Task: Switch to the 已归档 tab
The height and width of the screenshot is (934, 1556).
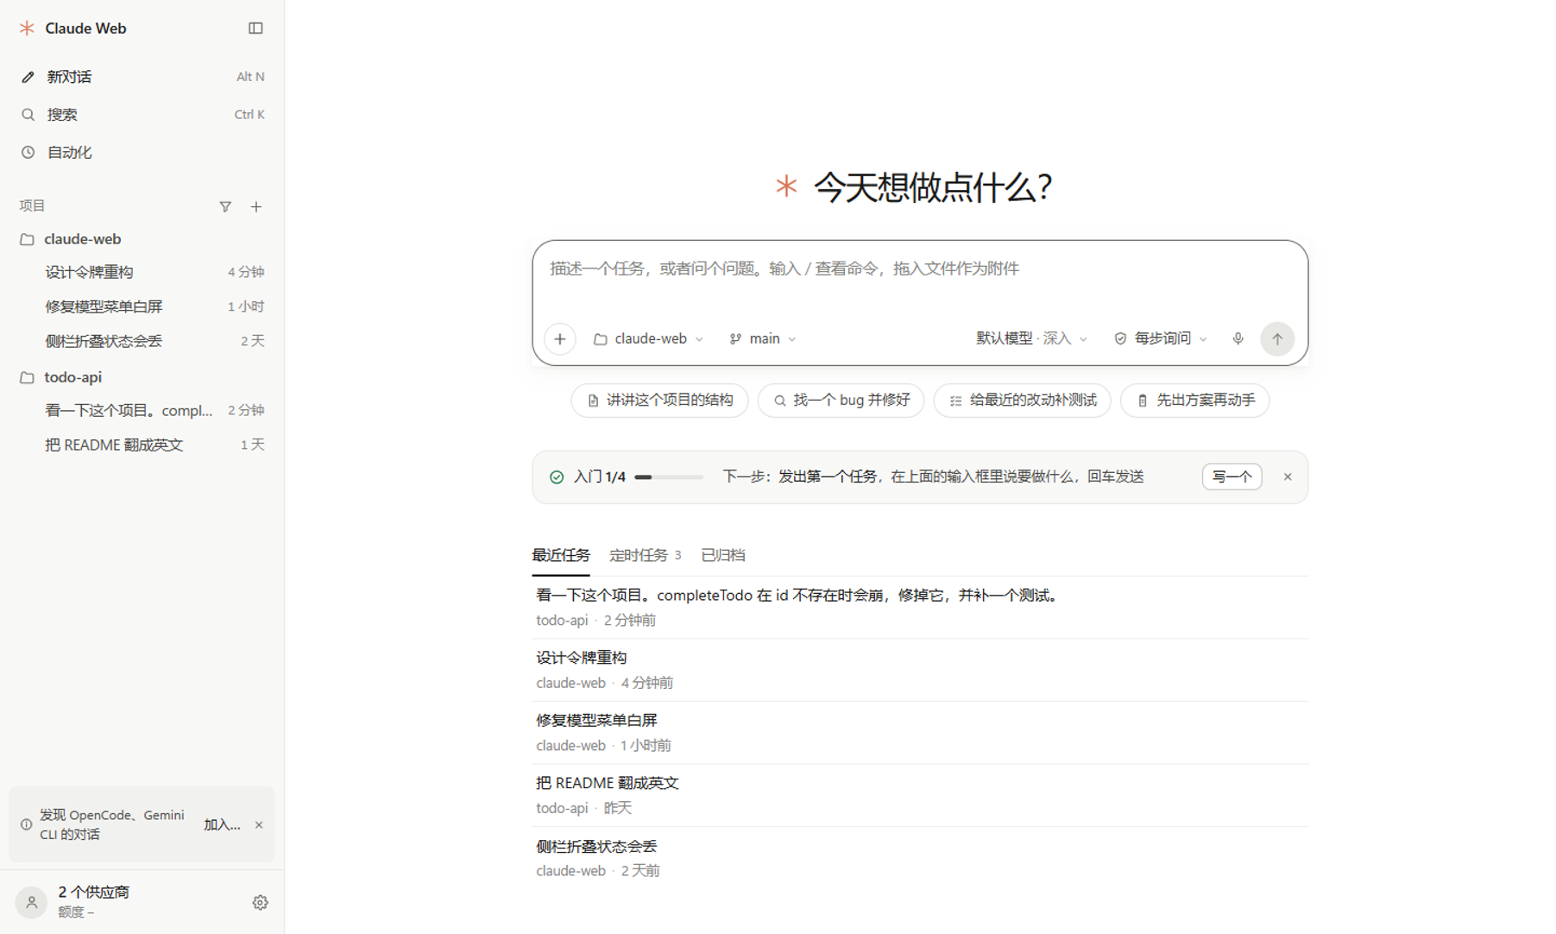Action: pos(723,555)
